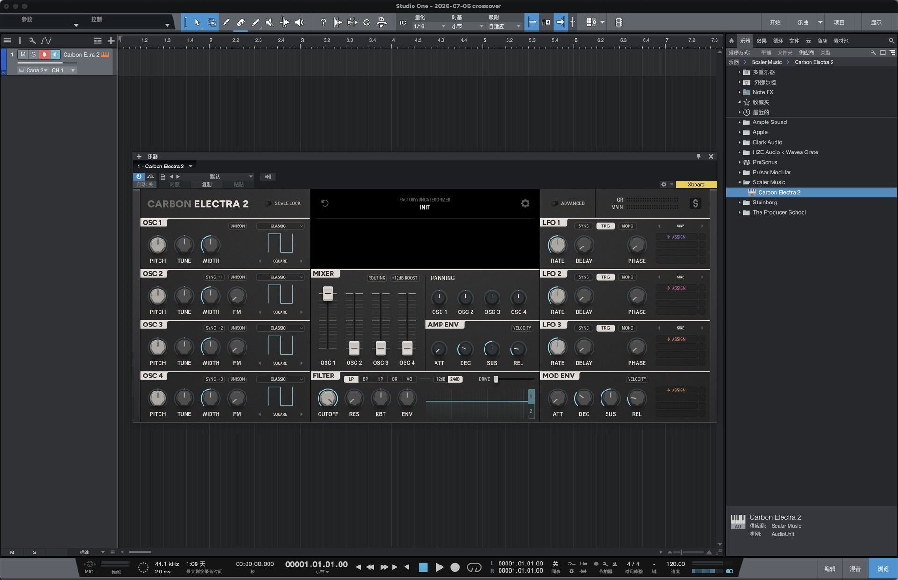898x580 pixels.
Task: Toggle the ADVANCED switch
Action: tap(555, 203)
